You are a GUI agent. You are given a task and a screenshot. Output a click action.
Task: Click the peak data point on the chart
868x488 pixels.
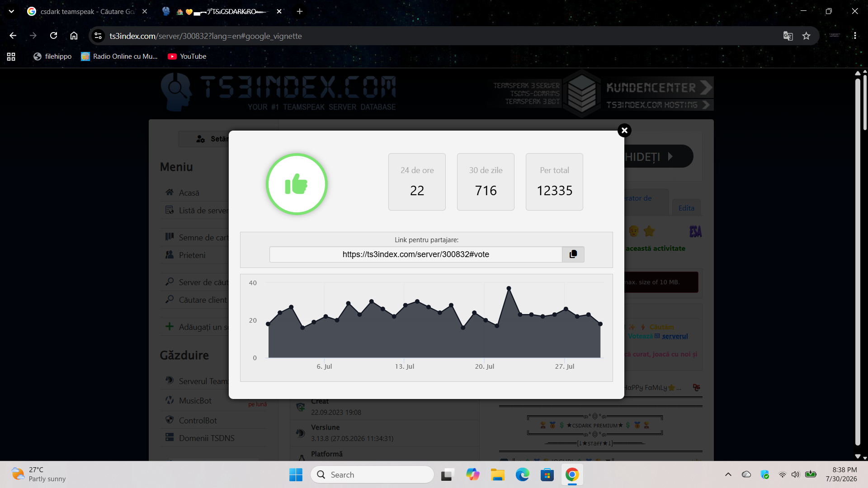pyautogui.click(x=509, y=288)
